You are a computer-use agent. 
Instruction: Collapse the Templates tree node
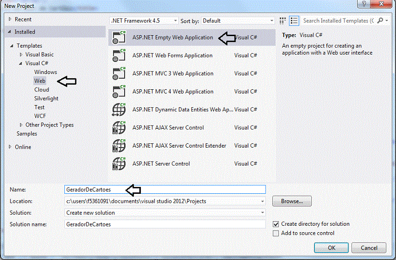[12, 46]
